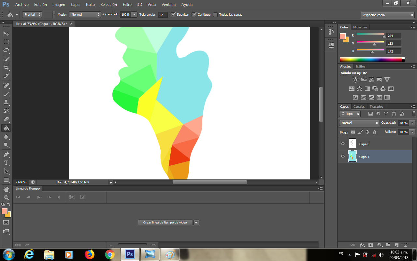Select the Horizontal Type tool
The width and height of the screenshot is (417, 261).
pos(6,162)
